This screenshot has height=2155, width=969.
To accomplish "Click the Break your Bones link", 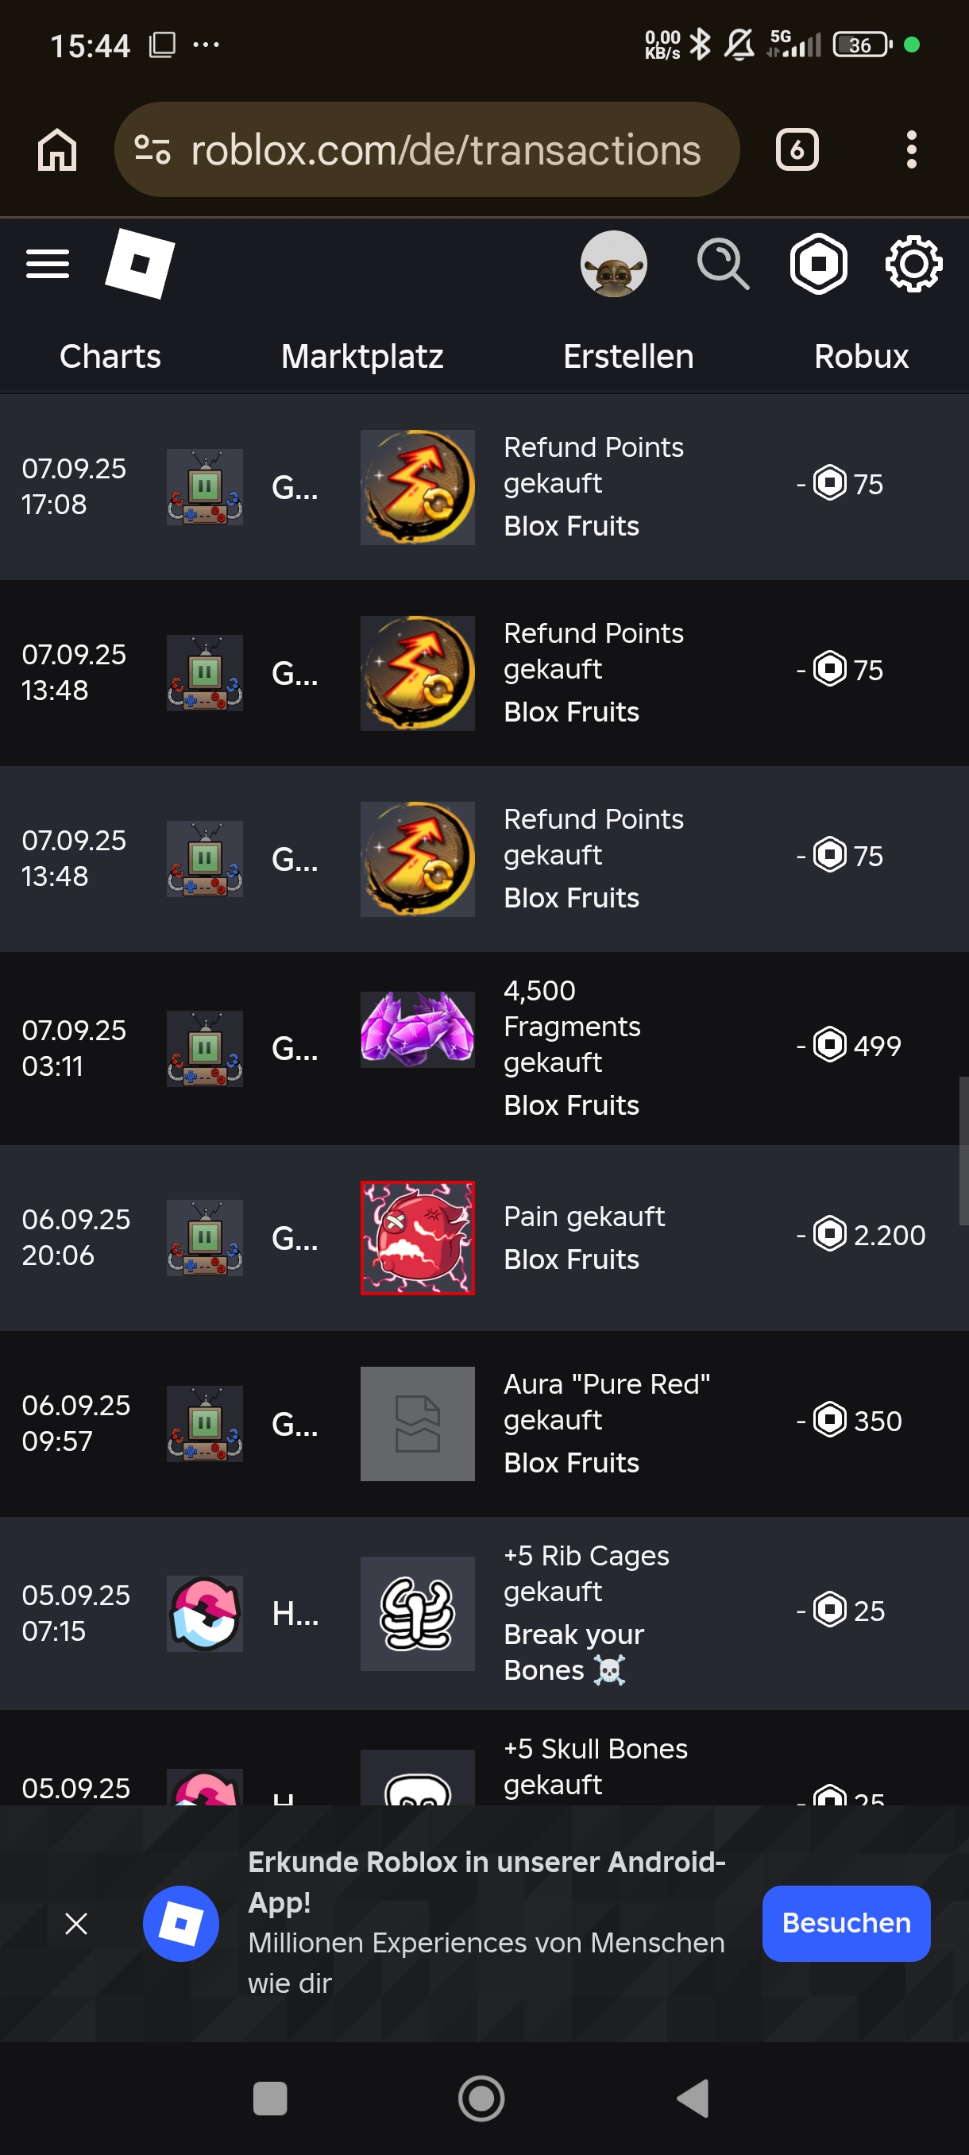I will pyautogui.click(x=573, y=1651).
